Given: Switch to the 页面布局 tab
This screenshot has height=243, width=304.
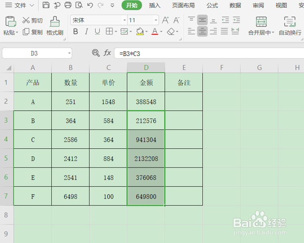Looking at the screenshot, I should (x=183, y=5).
